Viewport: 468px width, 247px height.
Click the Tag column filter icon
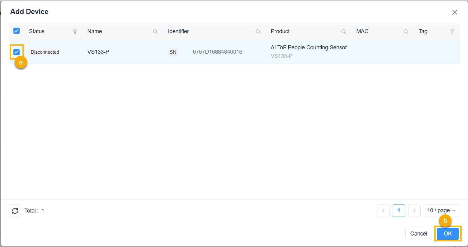452,32
